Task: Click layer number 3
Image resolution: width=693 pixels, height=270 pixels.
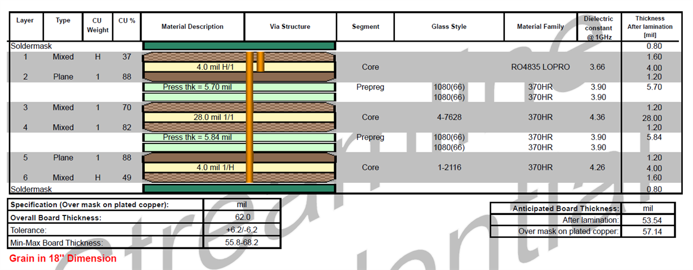Action: click(x=25, y=107)
